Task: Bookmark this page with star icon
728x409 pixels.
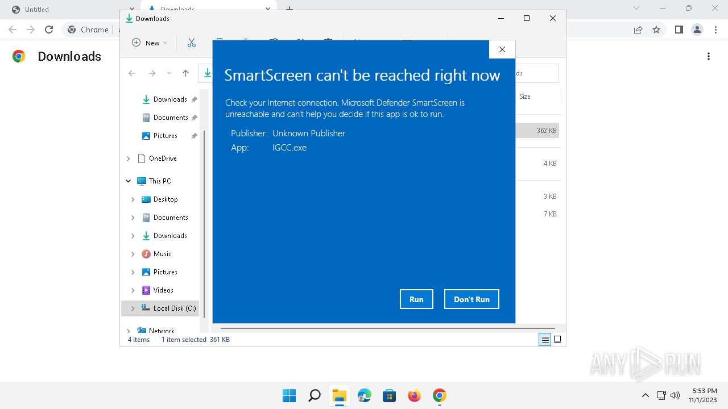Action: [656, 30]
